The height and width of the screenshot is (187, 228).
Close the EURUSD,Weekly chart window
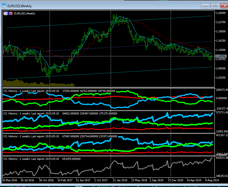point(224,6)
